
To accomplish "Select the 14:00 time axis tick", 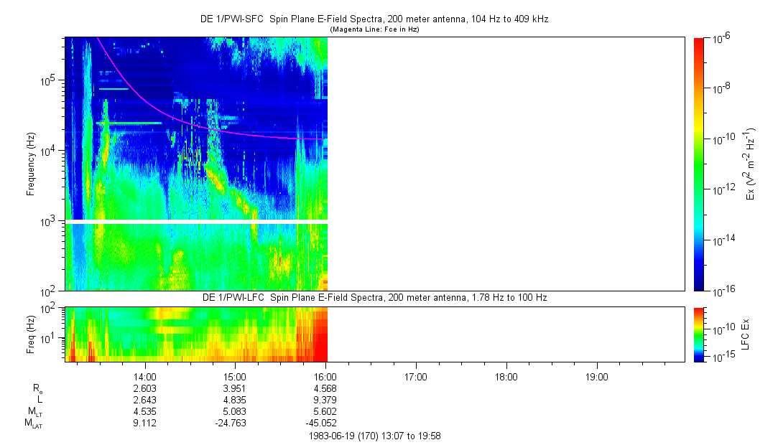I will pyautogui.click(x=145, y=376).
